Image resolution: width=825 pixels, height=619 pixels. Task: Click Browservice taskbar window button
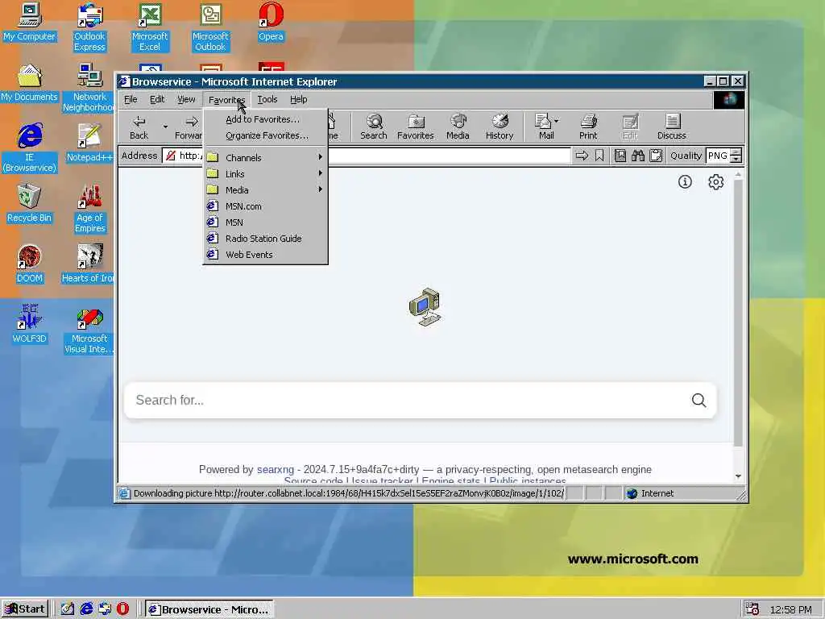coord(209,609)
